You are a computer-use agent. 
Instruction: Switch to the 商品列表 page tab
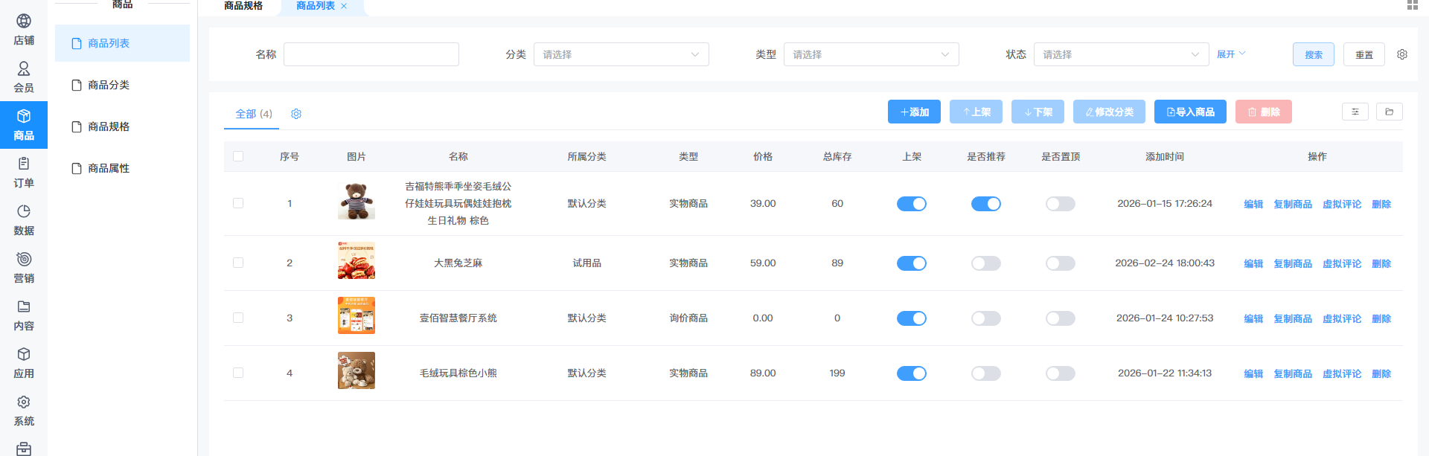pos(316,6)
